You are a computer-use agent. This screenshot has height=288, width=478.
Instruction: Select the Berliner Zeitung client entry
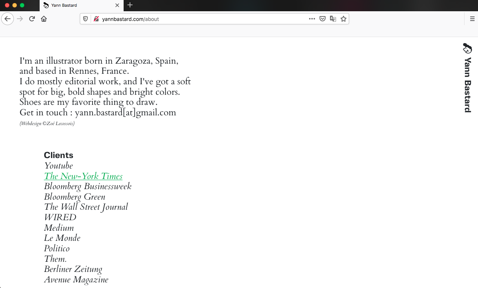point(73,269)
